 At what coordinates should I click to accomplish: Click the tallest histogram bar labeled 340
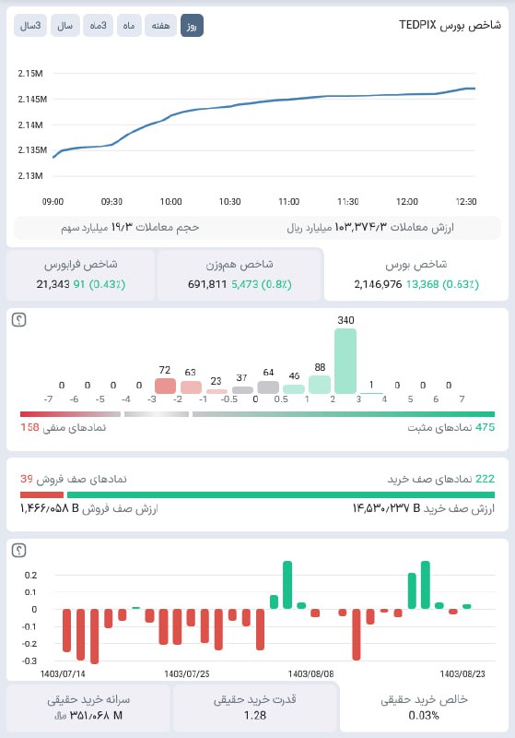[x=345, y=361]
